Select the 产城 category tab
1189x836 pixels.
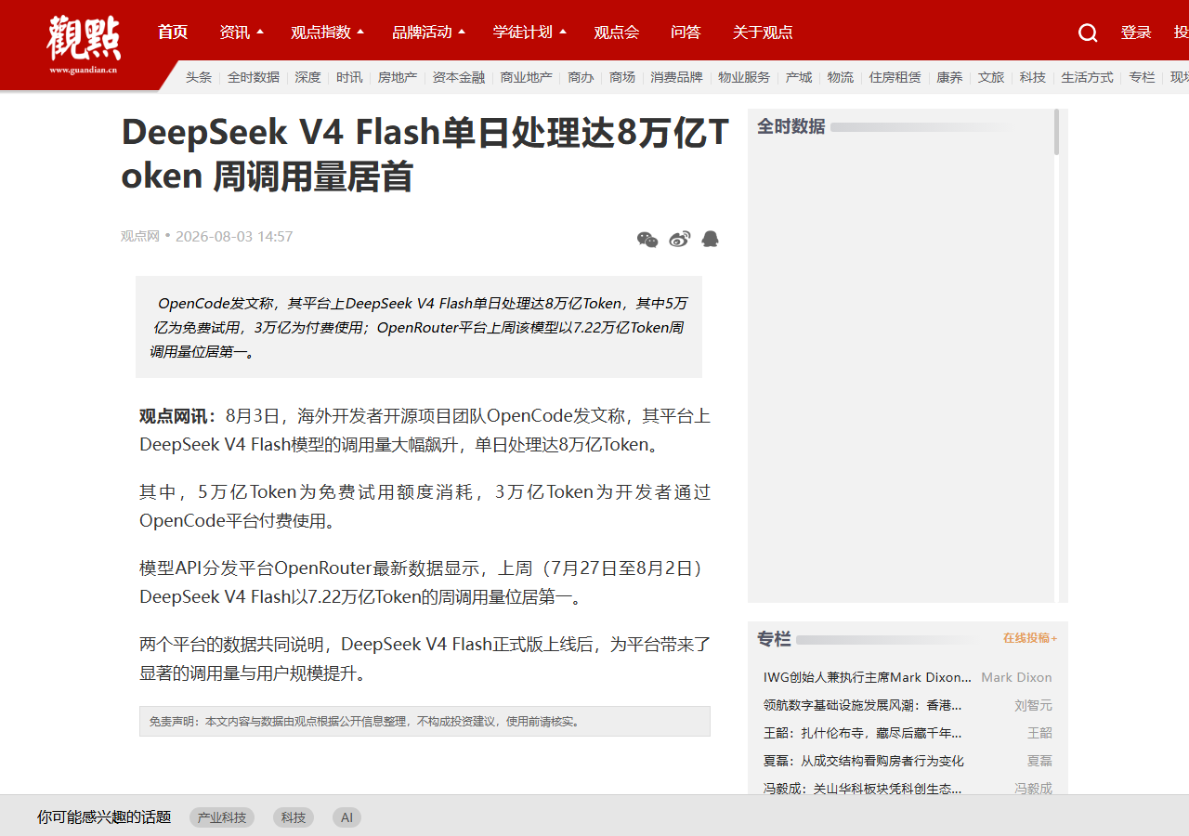799,77
